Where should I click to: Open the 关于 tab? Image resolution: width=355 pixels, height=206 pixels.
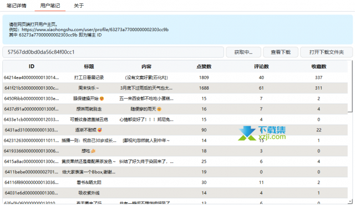click(x=79, y=6)
